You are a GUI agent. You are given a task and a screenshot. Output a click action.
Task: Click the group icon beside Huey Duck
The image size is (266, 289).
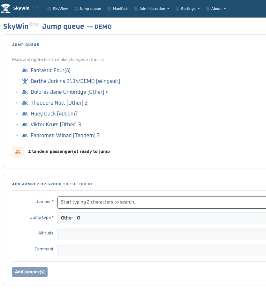click(x=25, y=114)
